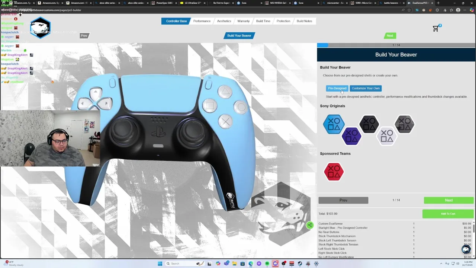Pick the red Sponsored Teams hexagon design
The width and height of the screenshot is (476, 268).
point(334,172)
